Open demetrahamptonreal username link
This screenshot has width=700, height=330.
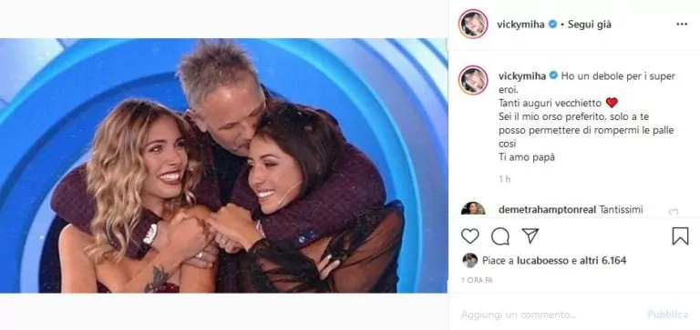547,209
